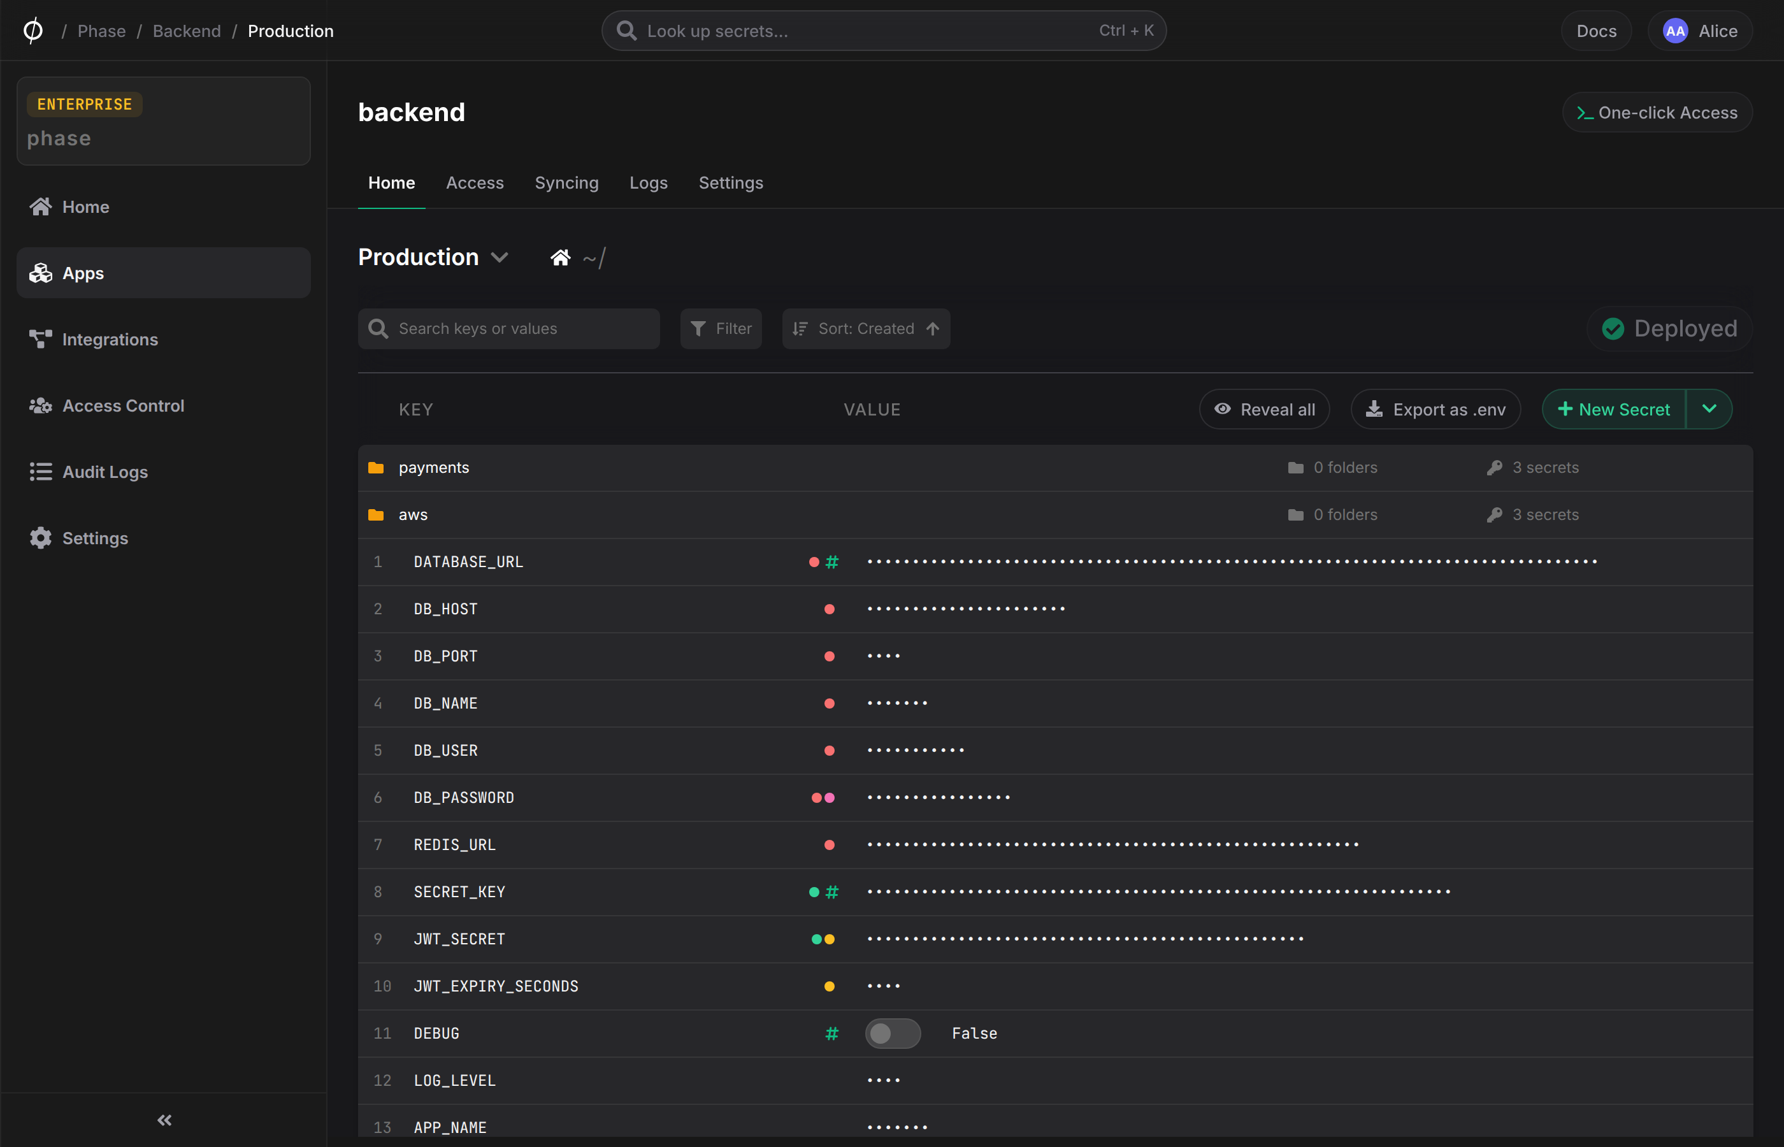Screen dimensions: 1784x1147
Task: Open the payments folder icon
Action: coord(376,468)
